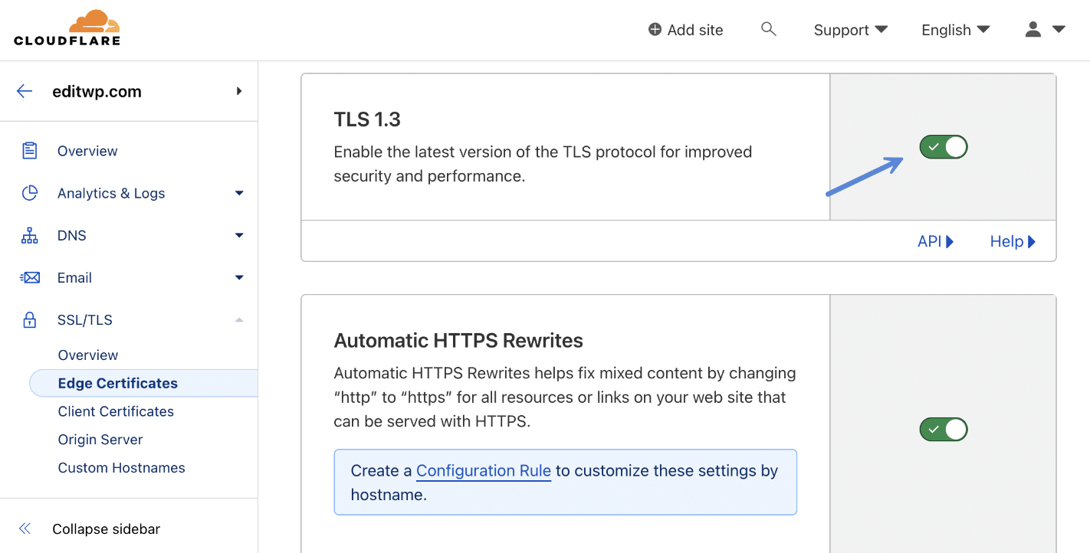Select the SSL/TLS padlock icon

coord(29,319)
